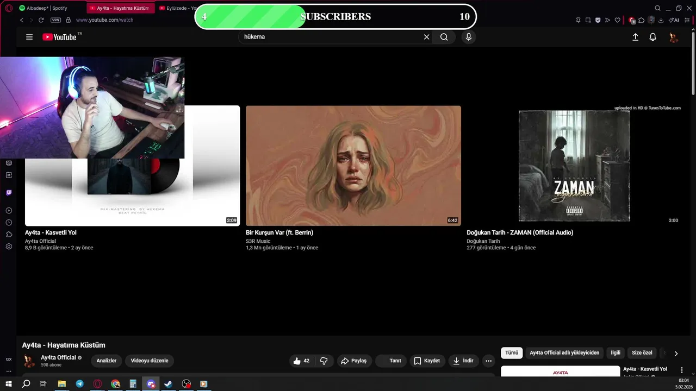Screen dimensions: 696x391
Task: Select the İlgili filter chip
Action: click(616, 353)
